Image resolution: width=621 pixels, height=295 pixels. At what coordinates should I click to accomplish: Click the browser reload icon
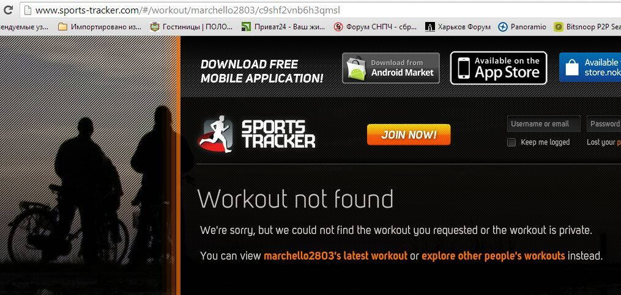(7, 10)
